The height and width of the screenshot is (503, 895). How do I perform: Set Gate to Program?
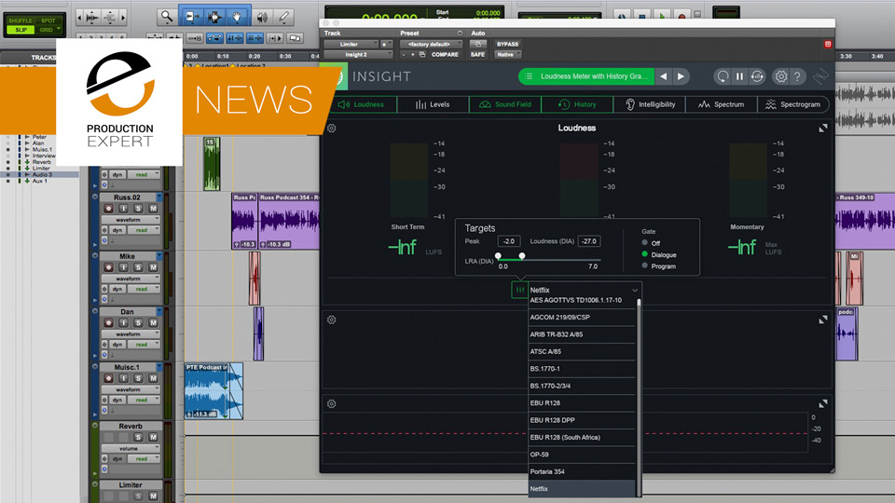point(644,265)
